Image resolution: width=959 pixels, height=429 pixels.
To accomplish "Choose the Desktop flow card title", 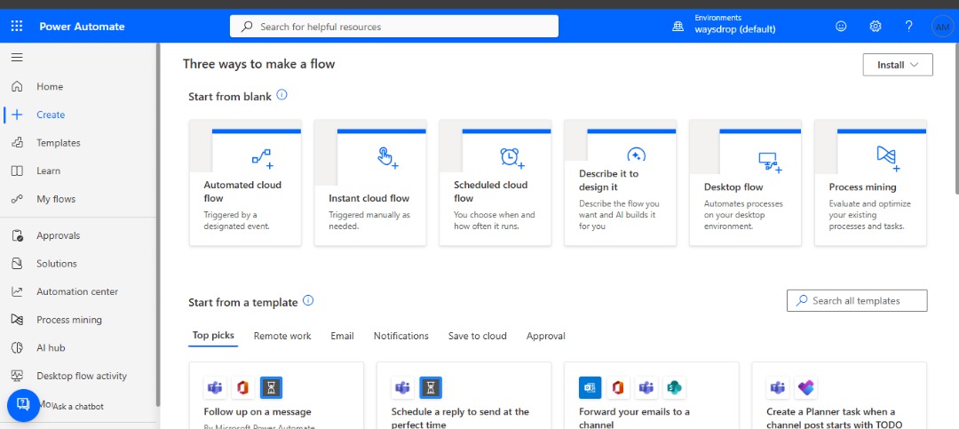I will [733, 187].
